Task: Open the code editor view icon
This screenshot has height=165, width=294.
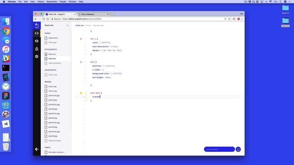Action: pyautogui.click(x=37, y=33)
